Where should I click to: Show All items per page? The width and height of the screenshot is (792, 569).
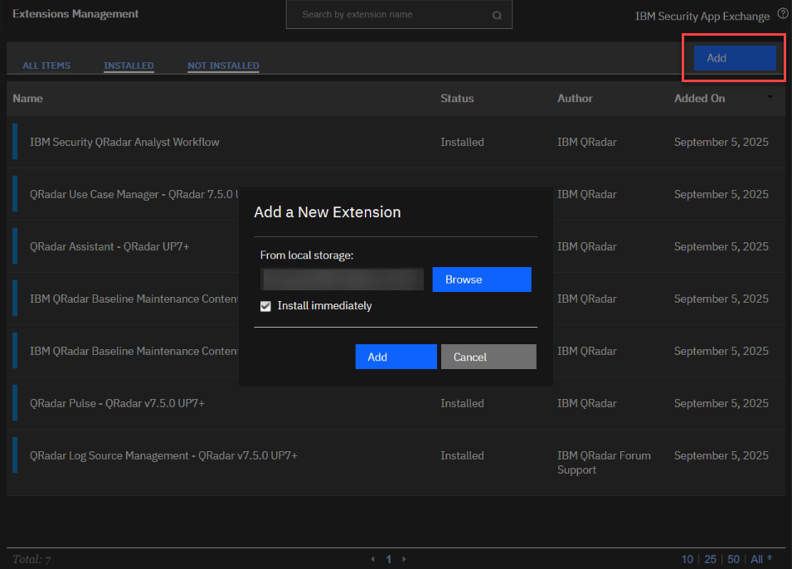click(x=756, y=559)
